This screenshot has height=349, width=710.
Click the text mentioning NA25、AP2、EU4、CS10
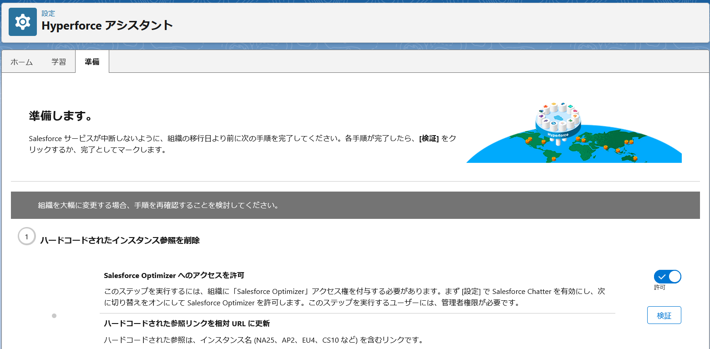coord(264,340)
